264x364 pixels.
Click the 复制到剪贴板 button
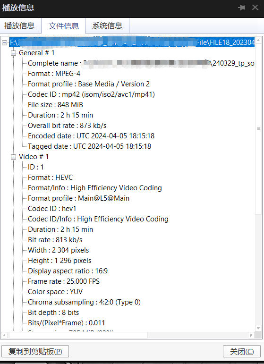(35, 351)
